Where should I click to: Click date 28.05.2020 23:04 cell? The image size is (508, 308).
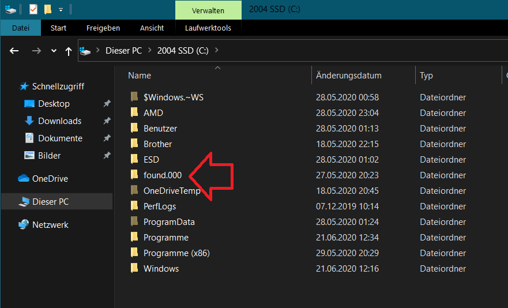click(347, 113)
